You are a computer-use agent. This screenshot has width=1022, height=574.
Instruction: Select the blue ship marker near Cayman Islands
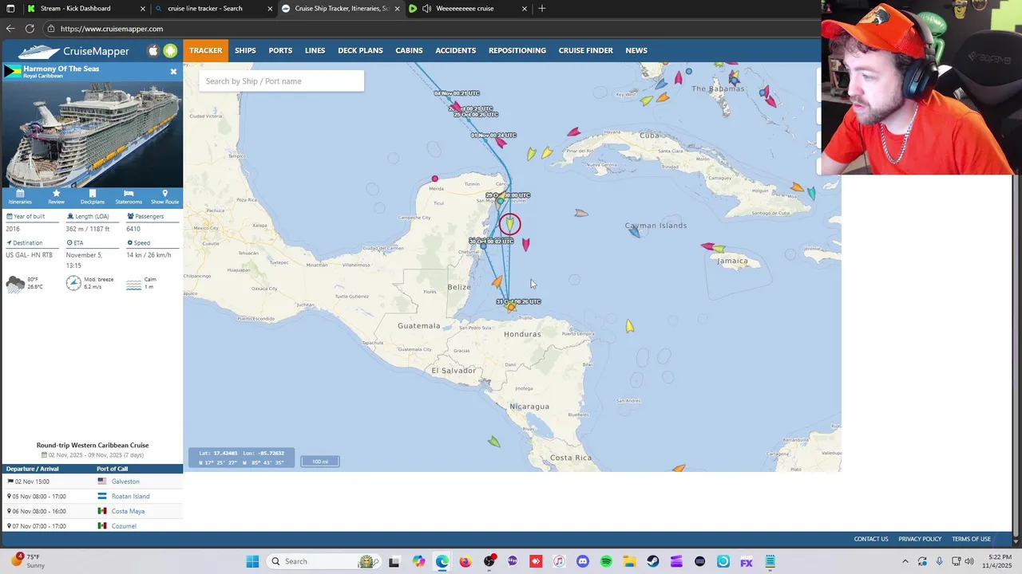click(634, 231)
